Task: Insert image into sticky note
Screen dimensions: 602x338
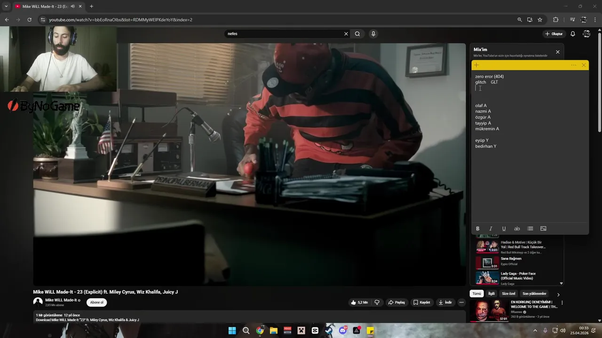Action: coord(543,229)
